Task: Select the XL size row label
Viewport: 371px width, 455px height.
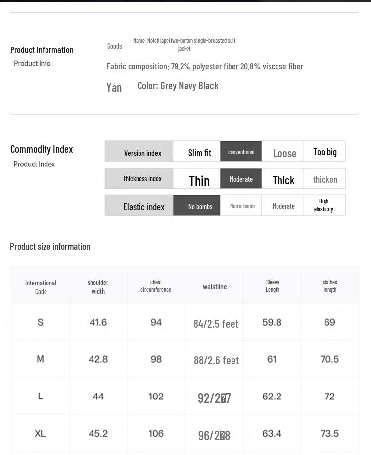Action: pyautogui.click(x=40, y=434)
